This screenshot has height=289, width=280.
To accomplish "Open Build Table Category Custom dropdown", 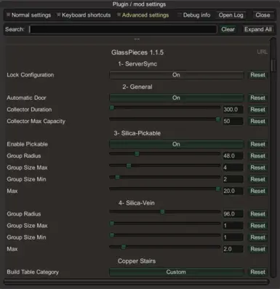I will (177, 272).
